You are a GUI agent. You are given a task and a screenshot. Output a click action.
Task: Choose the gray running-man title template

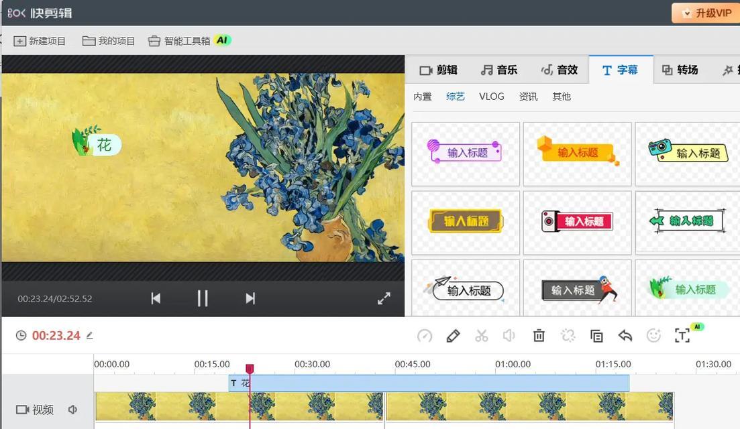[x=577, y=288]
